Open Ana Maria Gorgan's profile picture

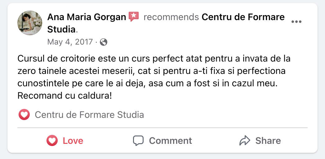click(29, 23)
